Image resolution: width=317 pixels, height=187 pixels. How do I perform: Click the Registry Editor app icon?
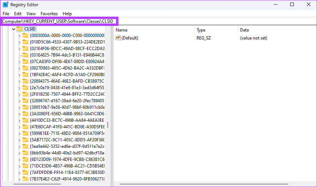(x=5, y=4)
